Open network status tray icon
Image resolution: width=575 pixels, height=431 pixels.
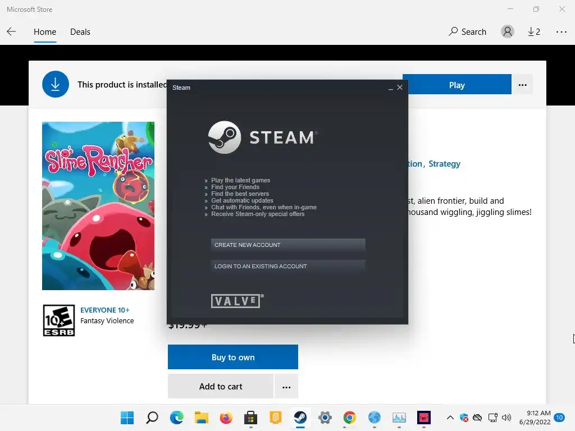click(x=492, y=418)
